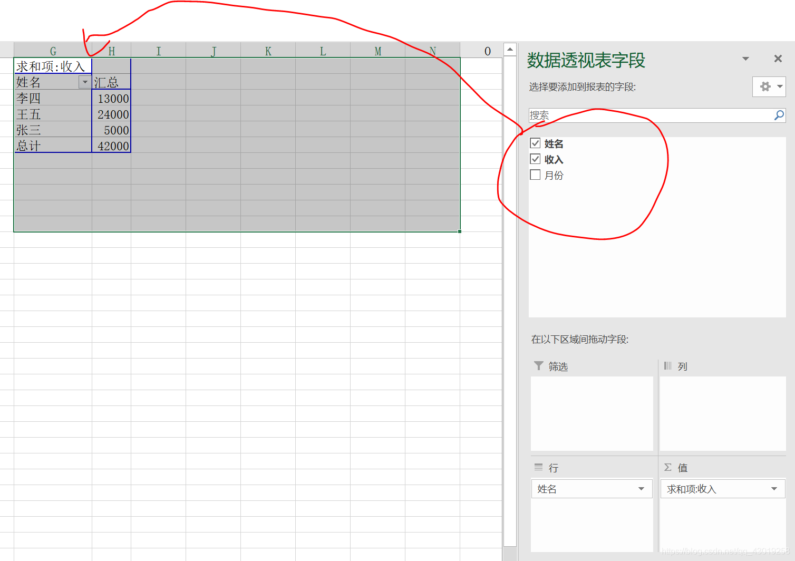
Task: Click the search magnifier icon
Action: [x=779, y=115]
